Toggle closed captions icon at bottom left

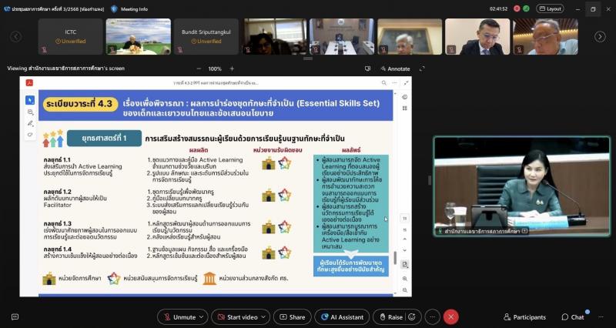pos(15,316)
